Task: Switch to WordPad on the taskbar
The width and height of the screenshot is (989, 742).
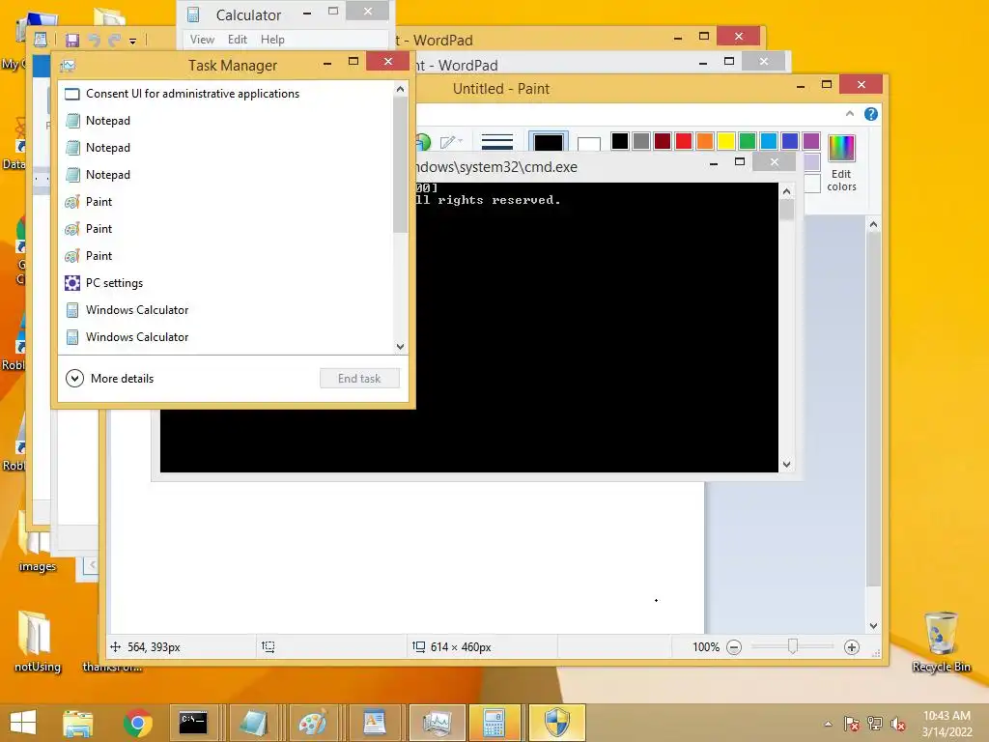Action: pyautogui.click(x=374, y=723)
